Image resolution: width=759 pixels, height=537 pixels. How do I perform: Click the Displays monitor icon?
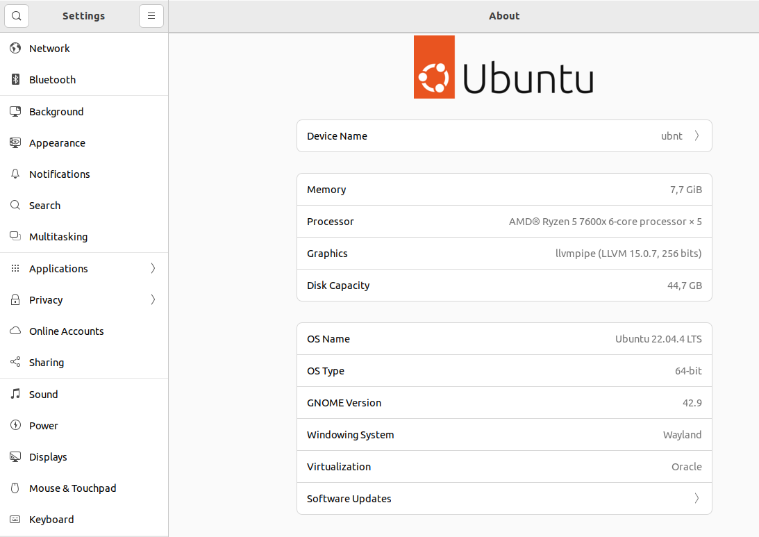[15, 456]
